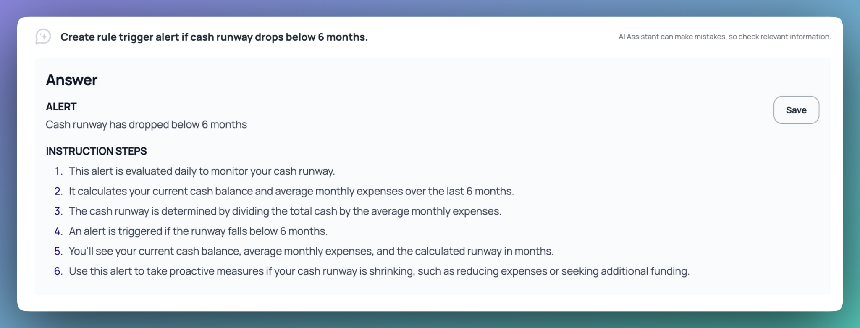This screenshot has width=860, height=328.
Task: Click the Answer heading
Action: point(71,80)
